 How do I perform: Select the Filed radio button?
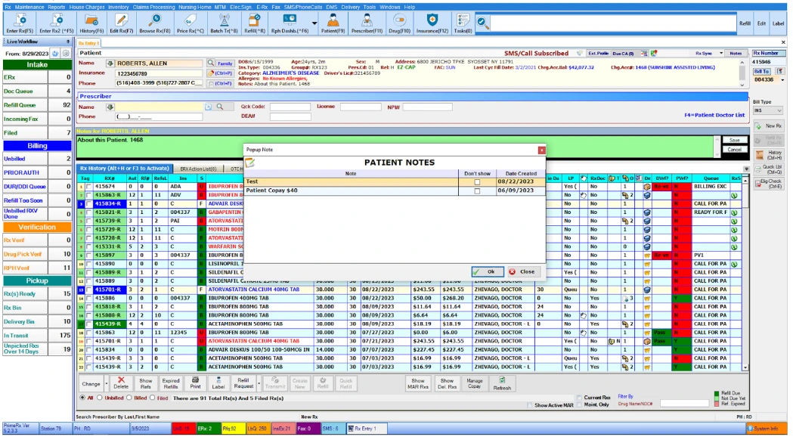click(152, 398)
